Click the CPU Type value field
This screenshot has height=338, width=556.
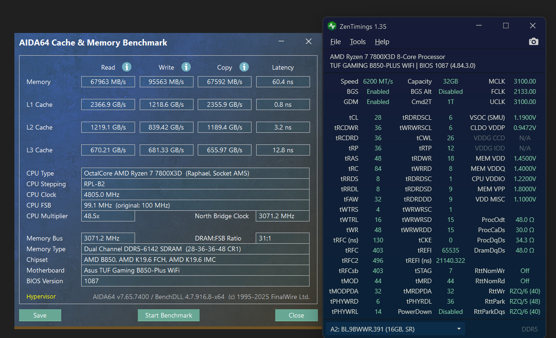pyautogui.click(x=195, y=173)
